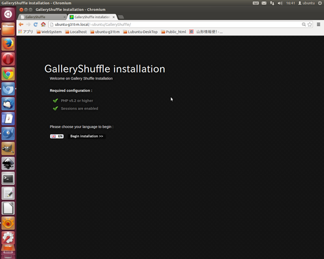Open the 山形情報便 bookmark
Screen dimensions: 324x259
coord(206,32)
